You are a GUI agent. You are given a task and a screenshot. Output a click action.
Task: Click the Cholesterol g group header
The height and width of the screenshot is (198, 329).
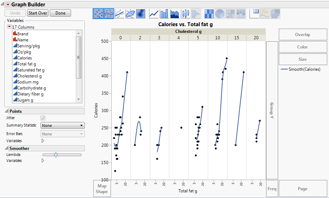(x=188, y=31)
